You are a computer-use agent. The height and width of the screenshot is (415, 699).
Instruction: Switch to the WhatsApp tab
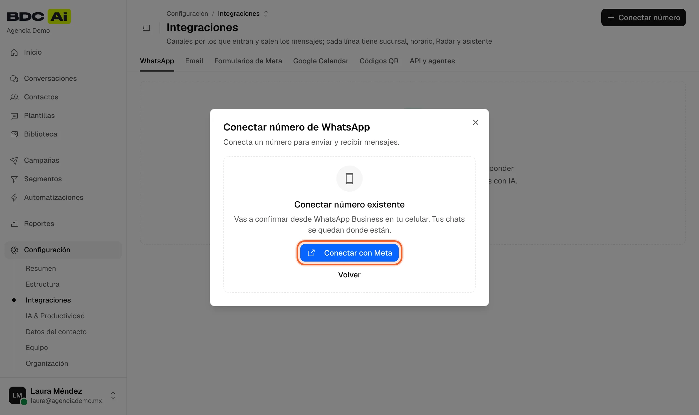tap(157, 61)
